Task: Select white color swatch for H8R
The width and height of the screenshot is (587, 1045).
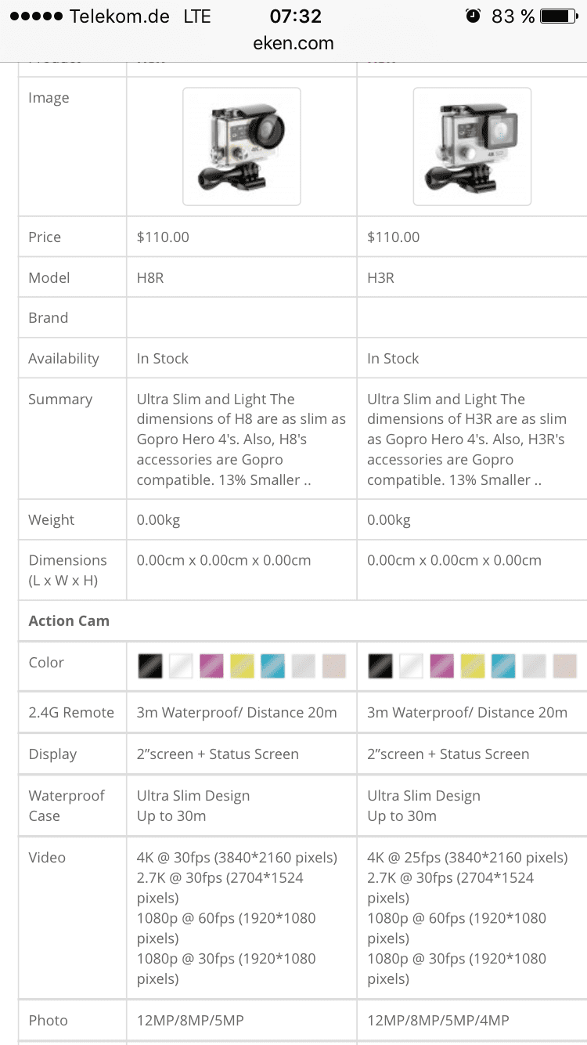Action: pos(181,666)
